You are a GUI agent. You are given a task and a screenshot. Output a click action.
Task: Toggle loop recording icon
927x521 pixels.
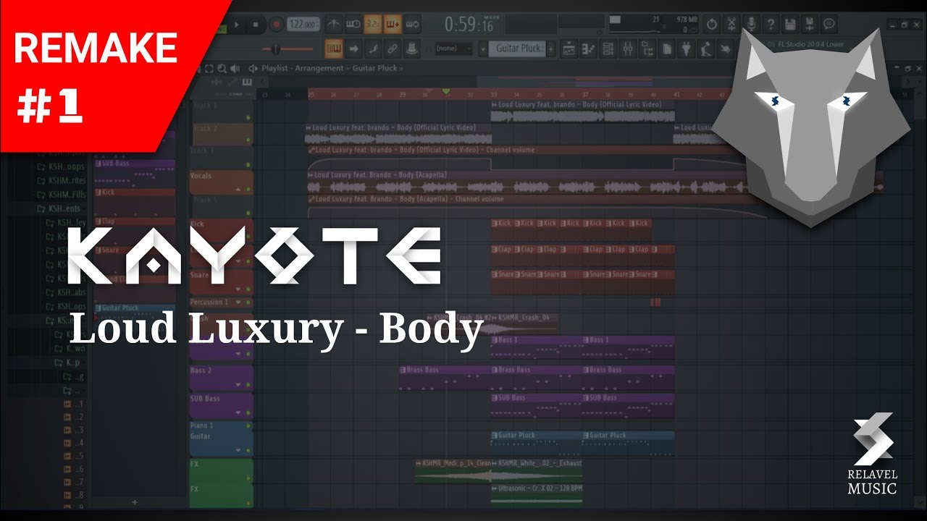(412, 25)
